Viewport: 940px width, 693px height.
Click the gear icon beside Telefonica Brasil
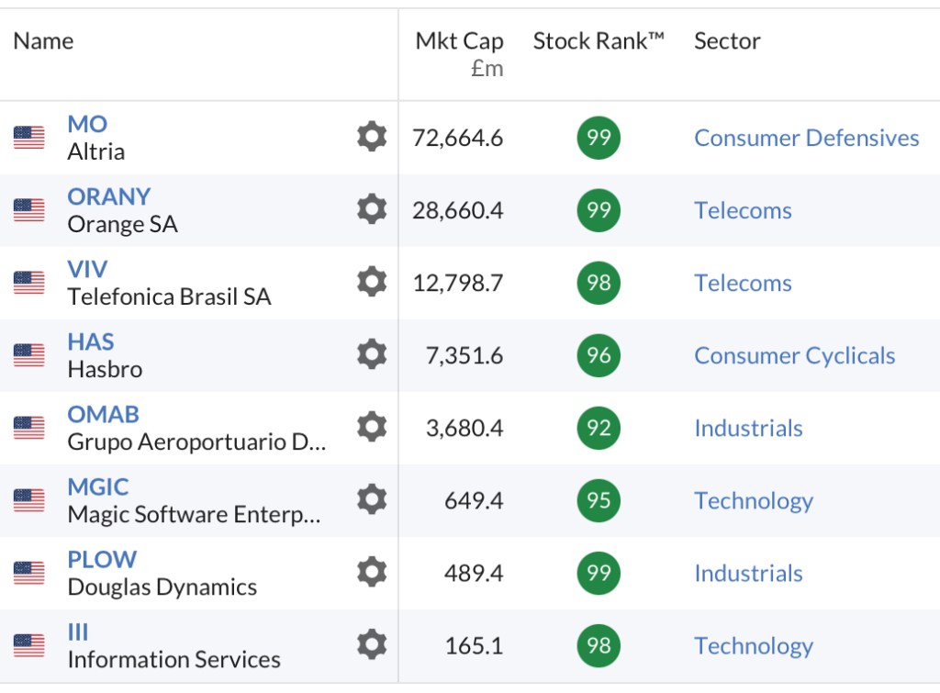point(371,283)
